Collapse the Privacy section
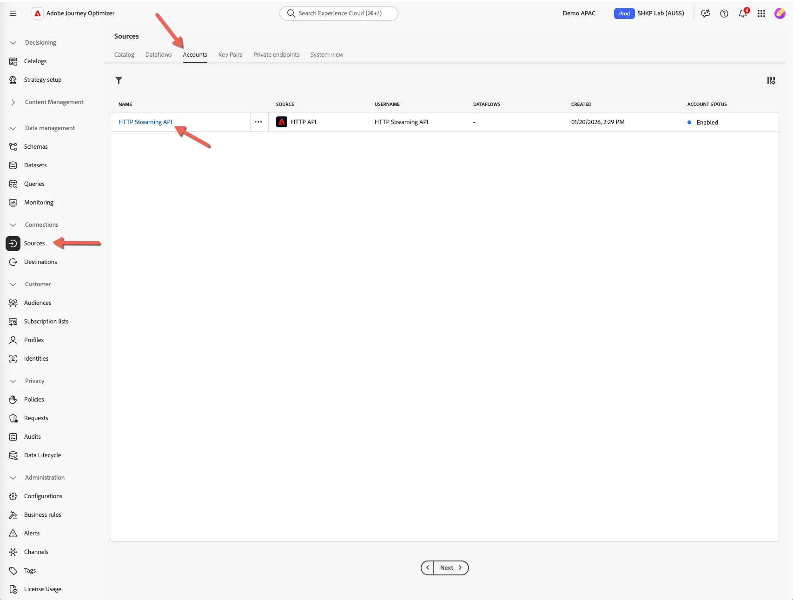793x600 pixels. click(x=13, y=381)
